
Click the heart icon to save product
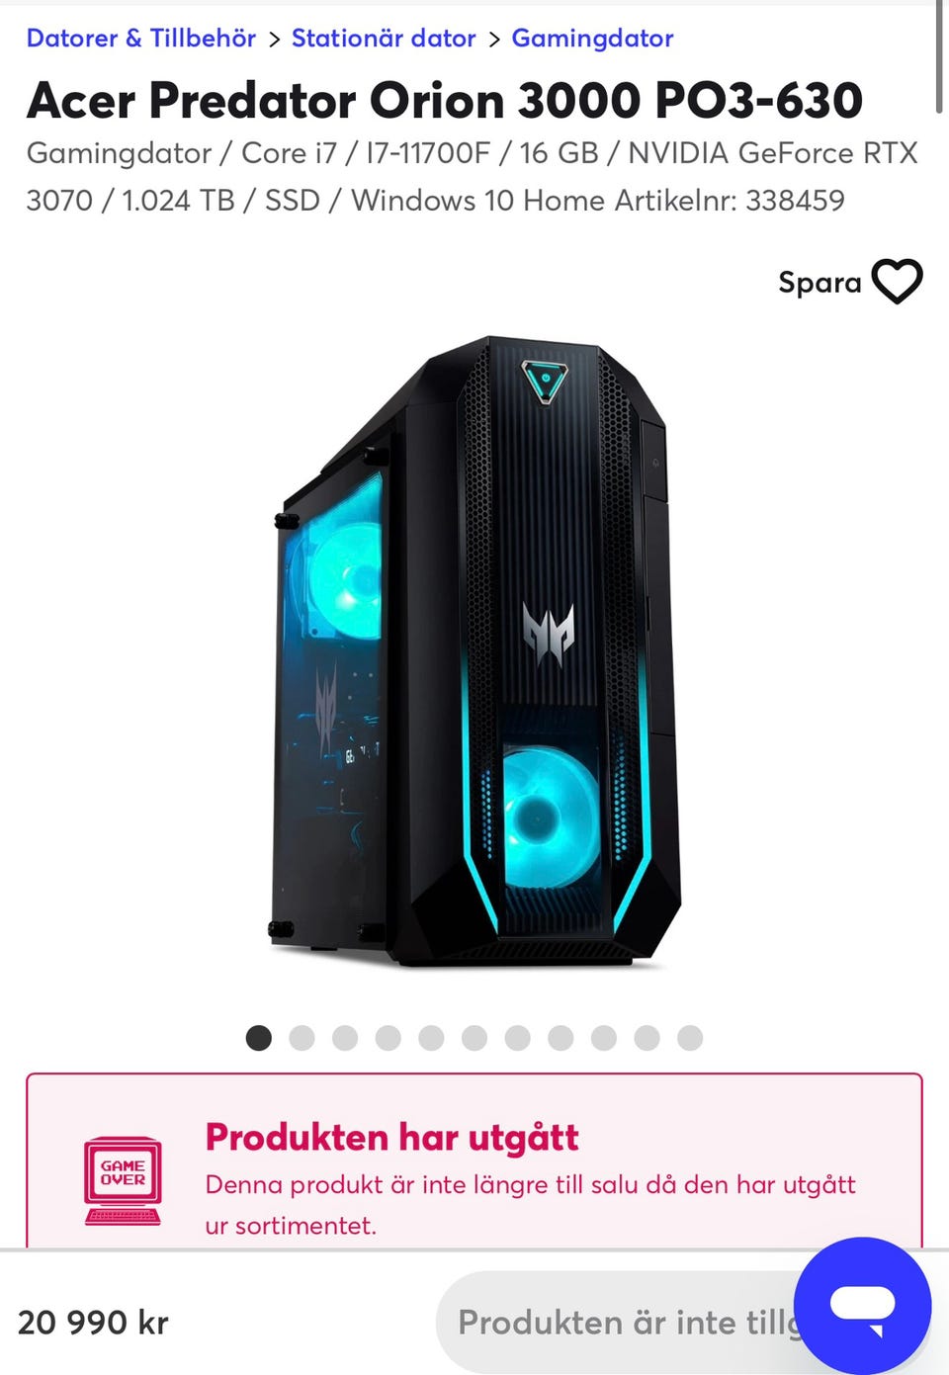coord(897,282)
